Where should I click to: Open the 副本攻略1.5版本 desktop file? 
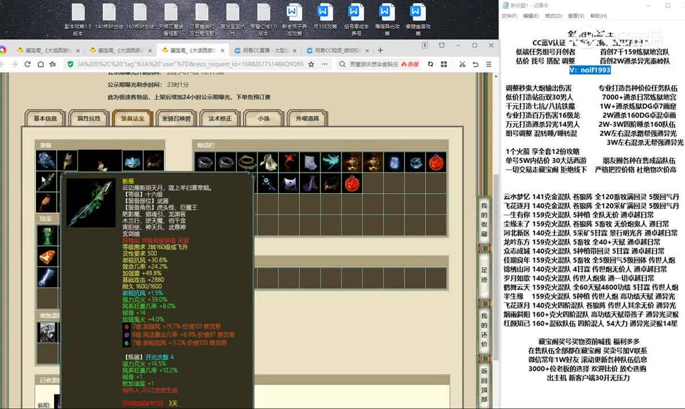78,20
